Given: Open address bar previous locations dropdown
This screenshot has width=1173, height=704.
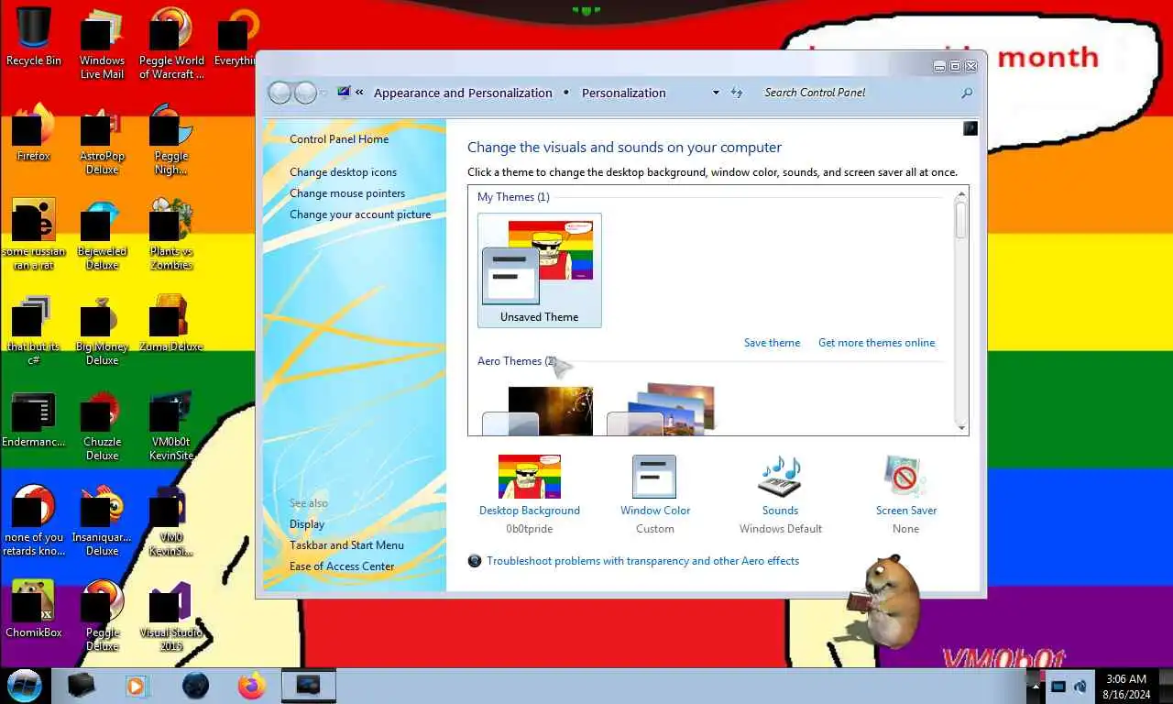Looking at the screenshot, I should coord(716,93).
